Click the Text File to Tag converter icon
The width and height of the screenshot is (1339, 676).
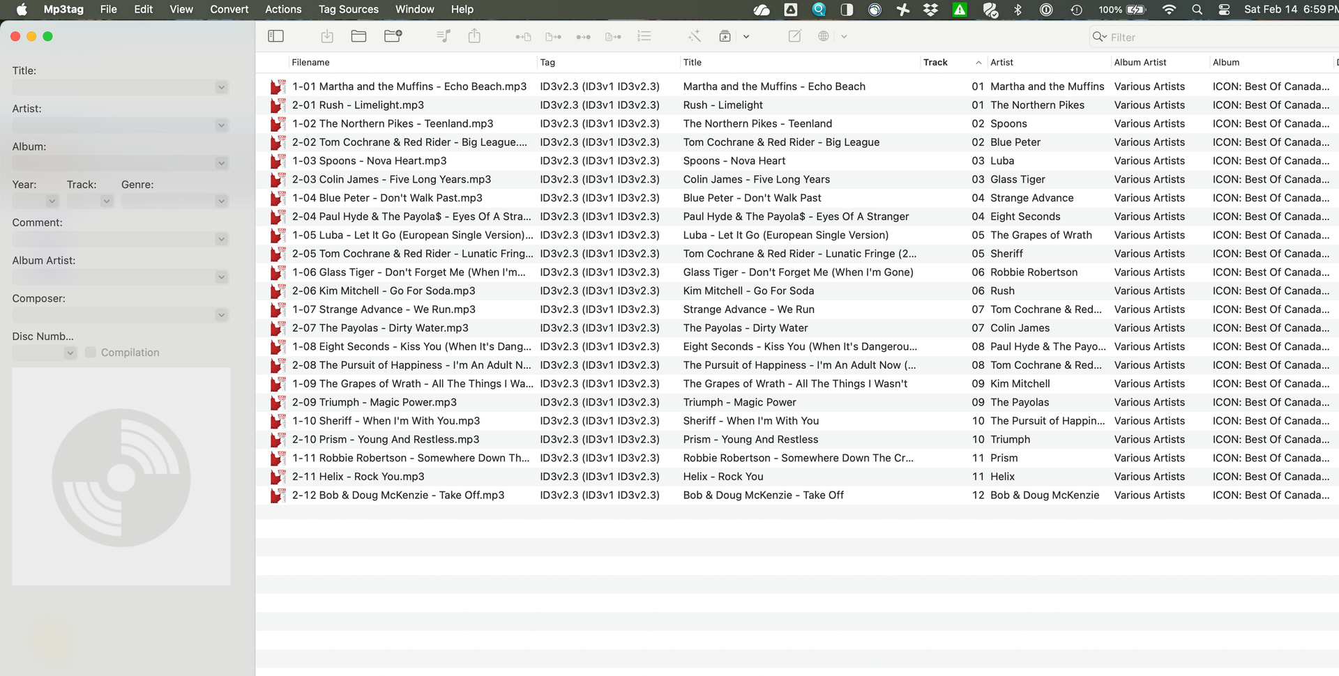614,37
